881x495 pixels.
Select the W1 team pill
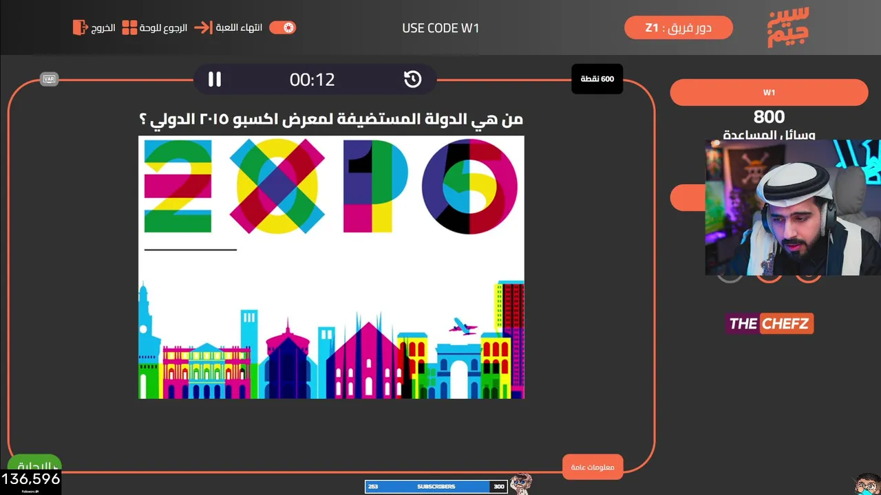[x=769, y=93]
